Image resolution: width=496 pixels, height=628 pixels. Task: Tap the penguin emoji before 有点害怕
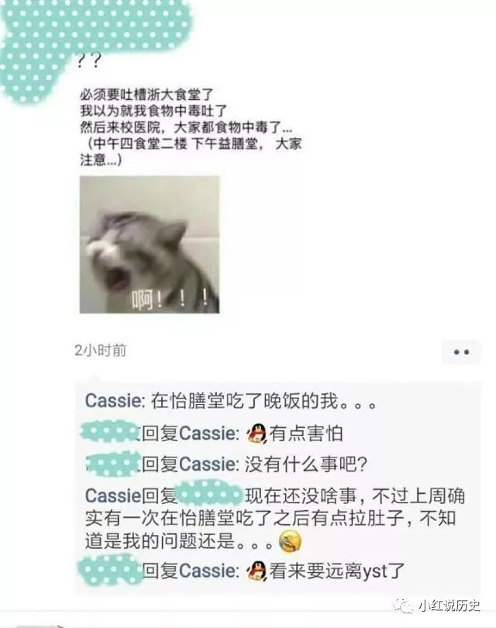click(257, 433)
